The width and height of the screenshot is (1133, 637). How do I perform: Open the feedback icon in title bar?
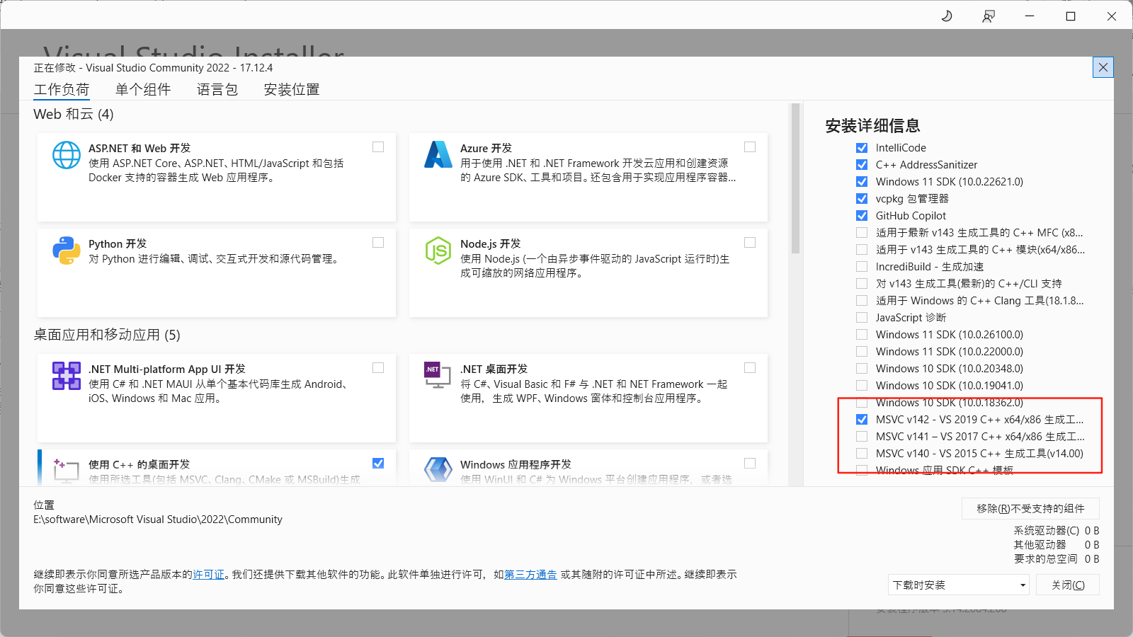(x=989, y=16)
